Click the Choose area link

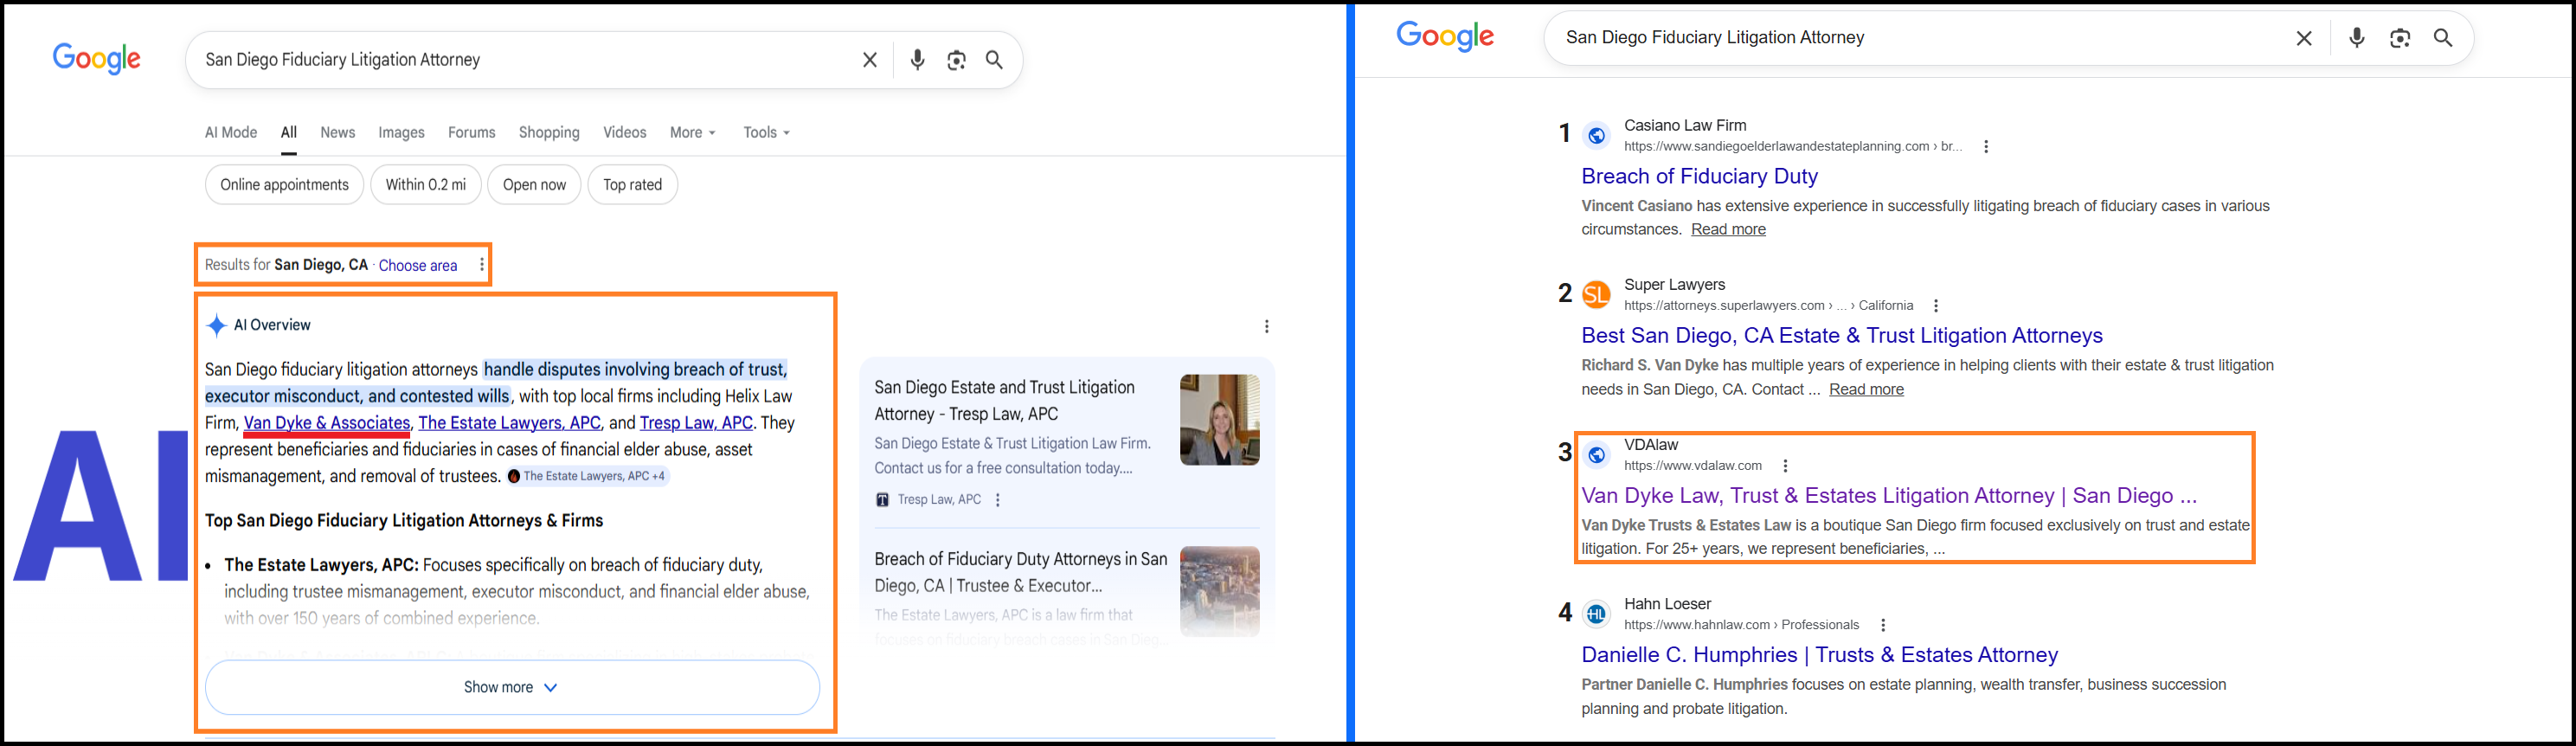(418, 265)
